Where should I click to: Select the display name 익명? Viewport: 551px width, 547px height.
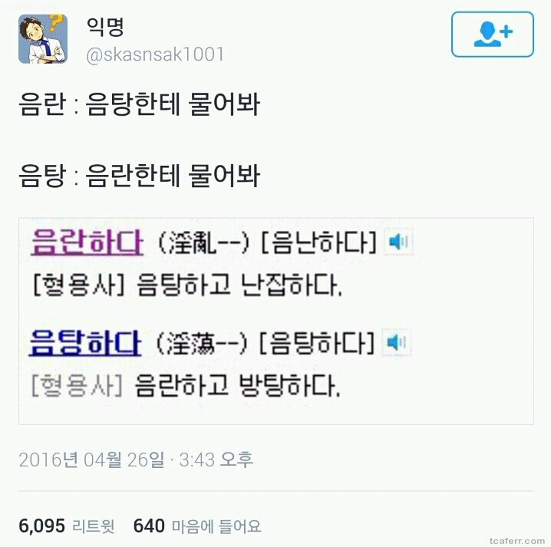[x=105, y=26]
